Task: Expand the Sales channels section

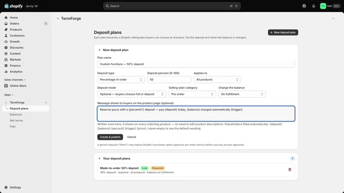Action: coord(15,80)
